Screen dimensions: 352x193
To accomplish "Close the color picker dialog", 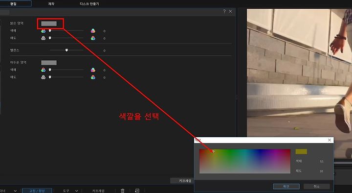I will click(330, 140).
